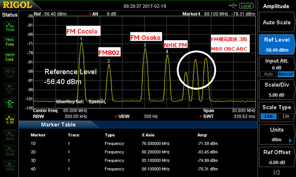This screenshot has height=177, width=296.
Task: Click the USB connection icon
Action: tap(233, 6)
